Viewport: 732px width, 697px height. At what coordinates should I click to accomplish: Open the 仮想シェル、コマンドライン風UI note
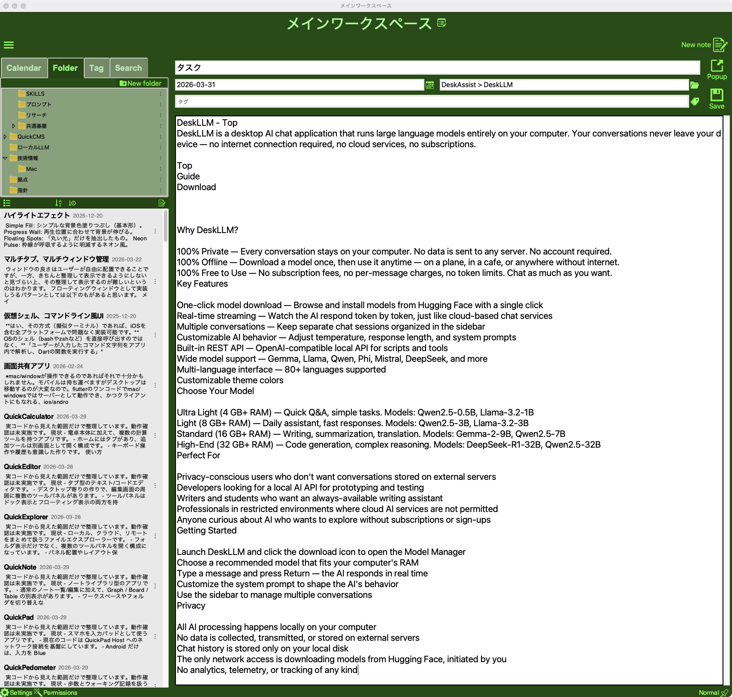click(x=76, y=333)
